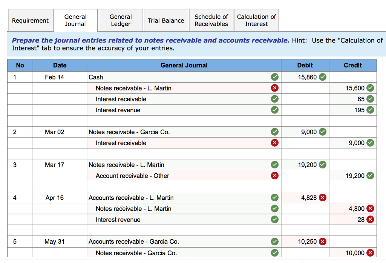Click green check beside Interest revenue in entry 1
Viewport: 386px width, 263px height.
coord(275,110)
